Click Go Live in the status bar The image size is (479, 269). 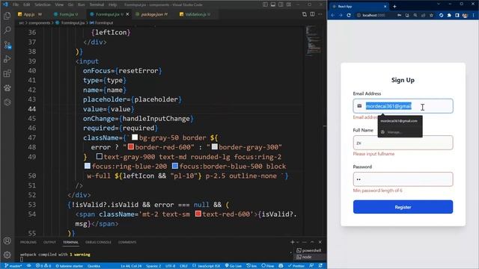(x=234, y=266)
